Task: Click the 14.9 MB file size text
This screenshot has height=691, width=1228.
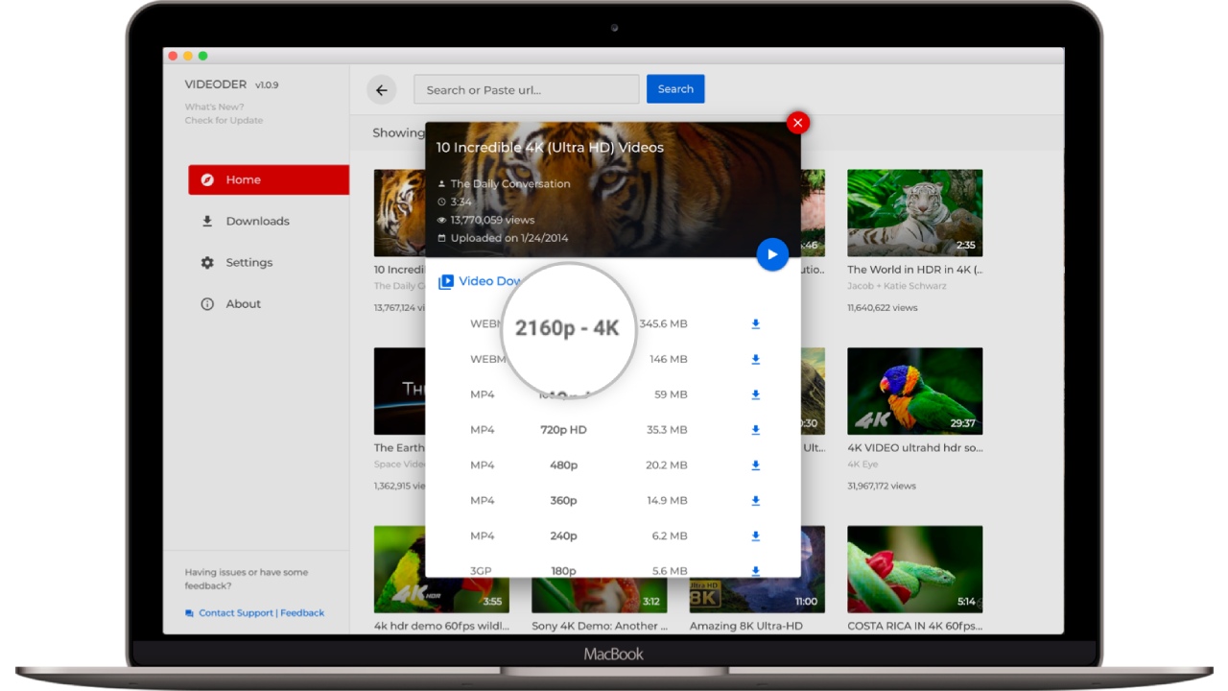Action: tap(667, 500)
